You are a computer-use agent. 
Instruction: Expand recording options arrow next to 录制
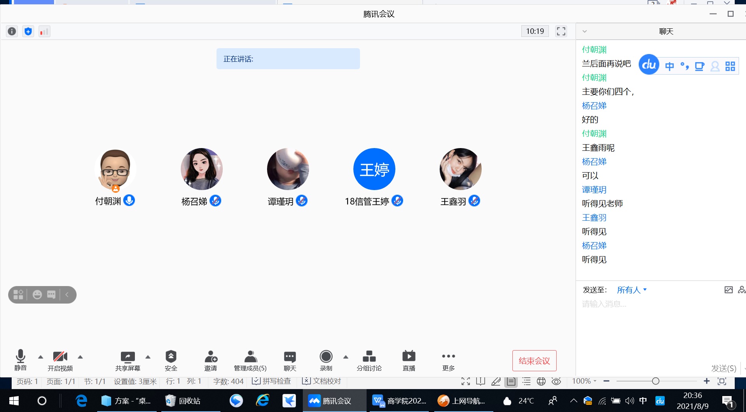(x=346, y=357)
